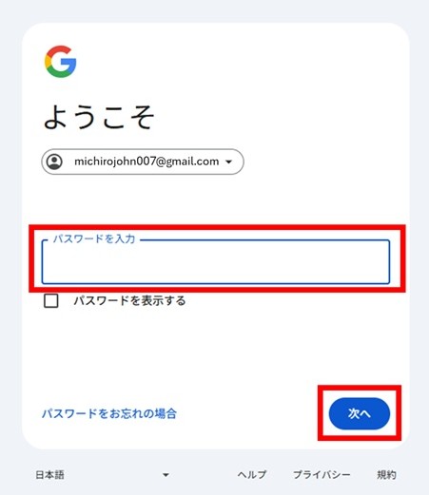
Task: Open the プライバシー footer link
Action: [322, 475]
